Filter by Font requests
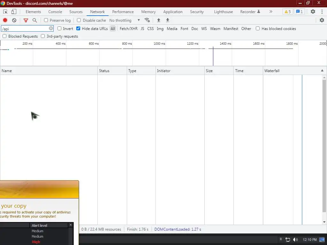 point(184,29)
